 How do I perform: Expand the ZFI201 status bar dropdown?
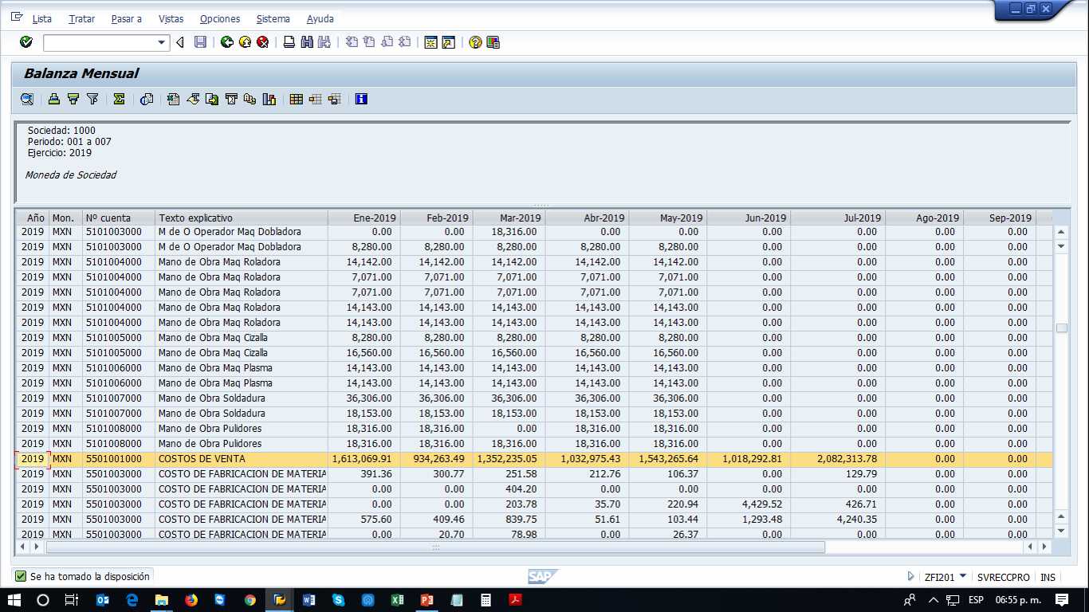tap(963, 576)
